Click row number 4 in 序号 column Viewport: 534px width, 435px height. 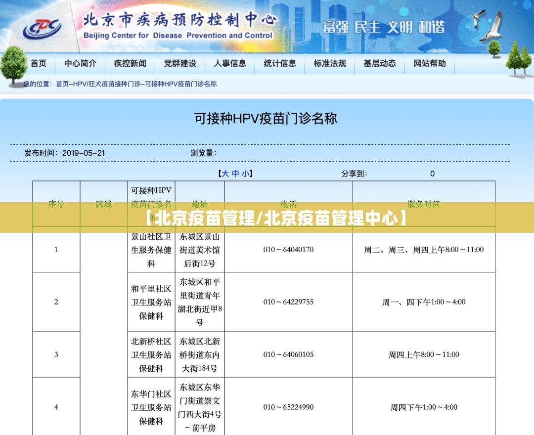[56, 407]
